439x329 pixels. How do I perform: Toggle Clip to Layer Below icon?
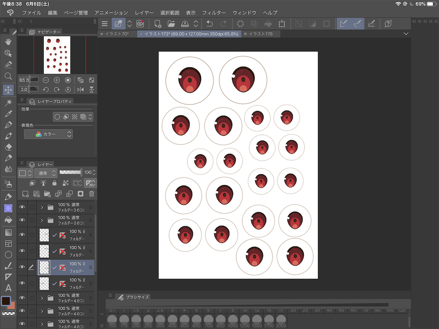(33, 183)
